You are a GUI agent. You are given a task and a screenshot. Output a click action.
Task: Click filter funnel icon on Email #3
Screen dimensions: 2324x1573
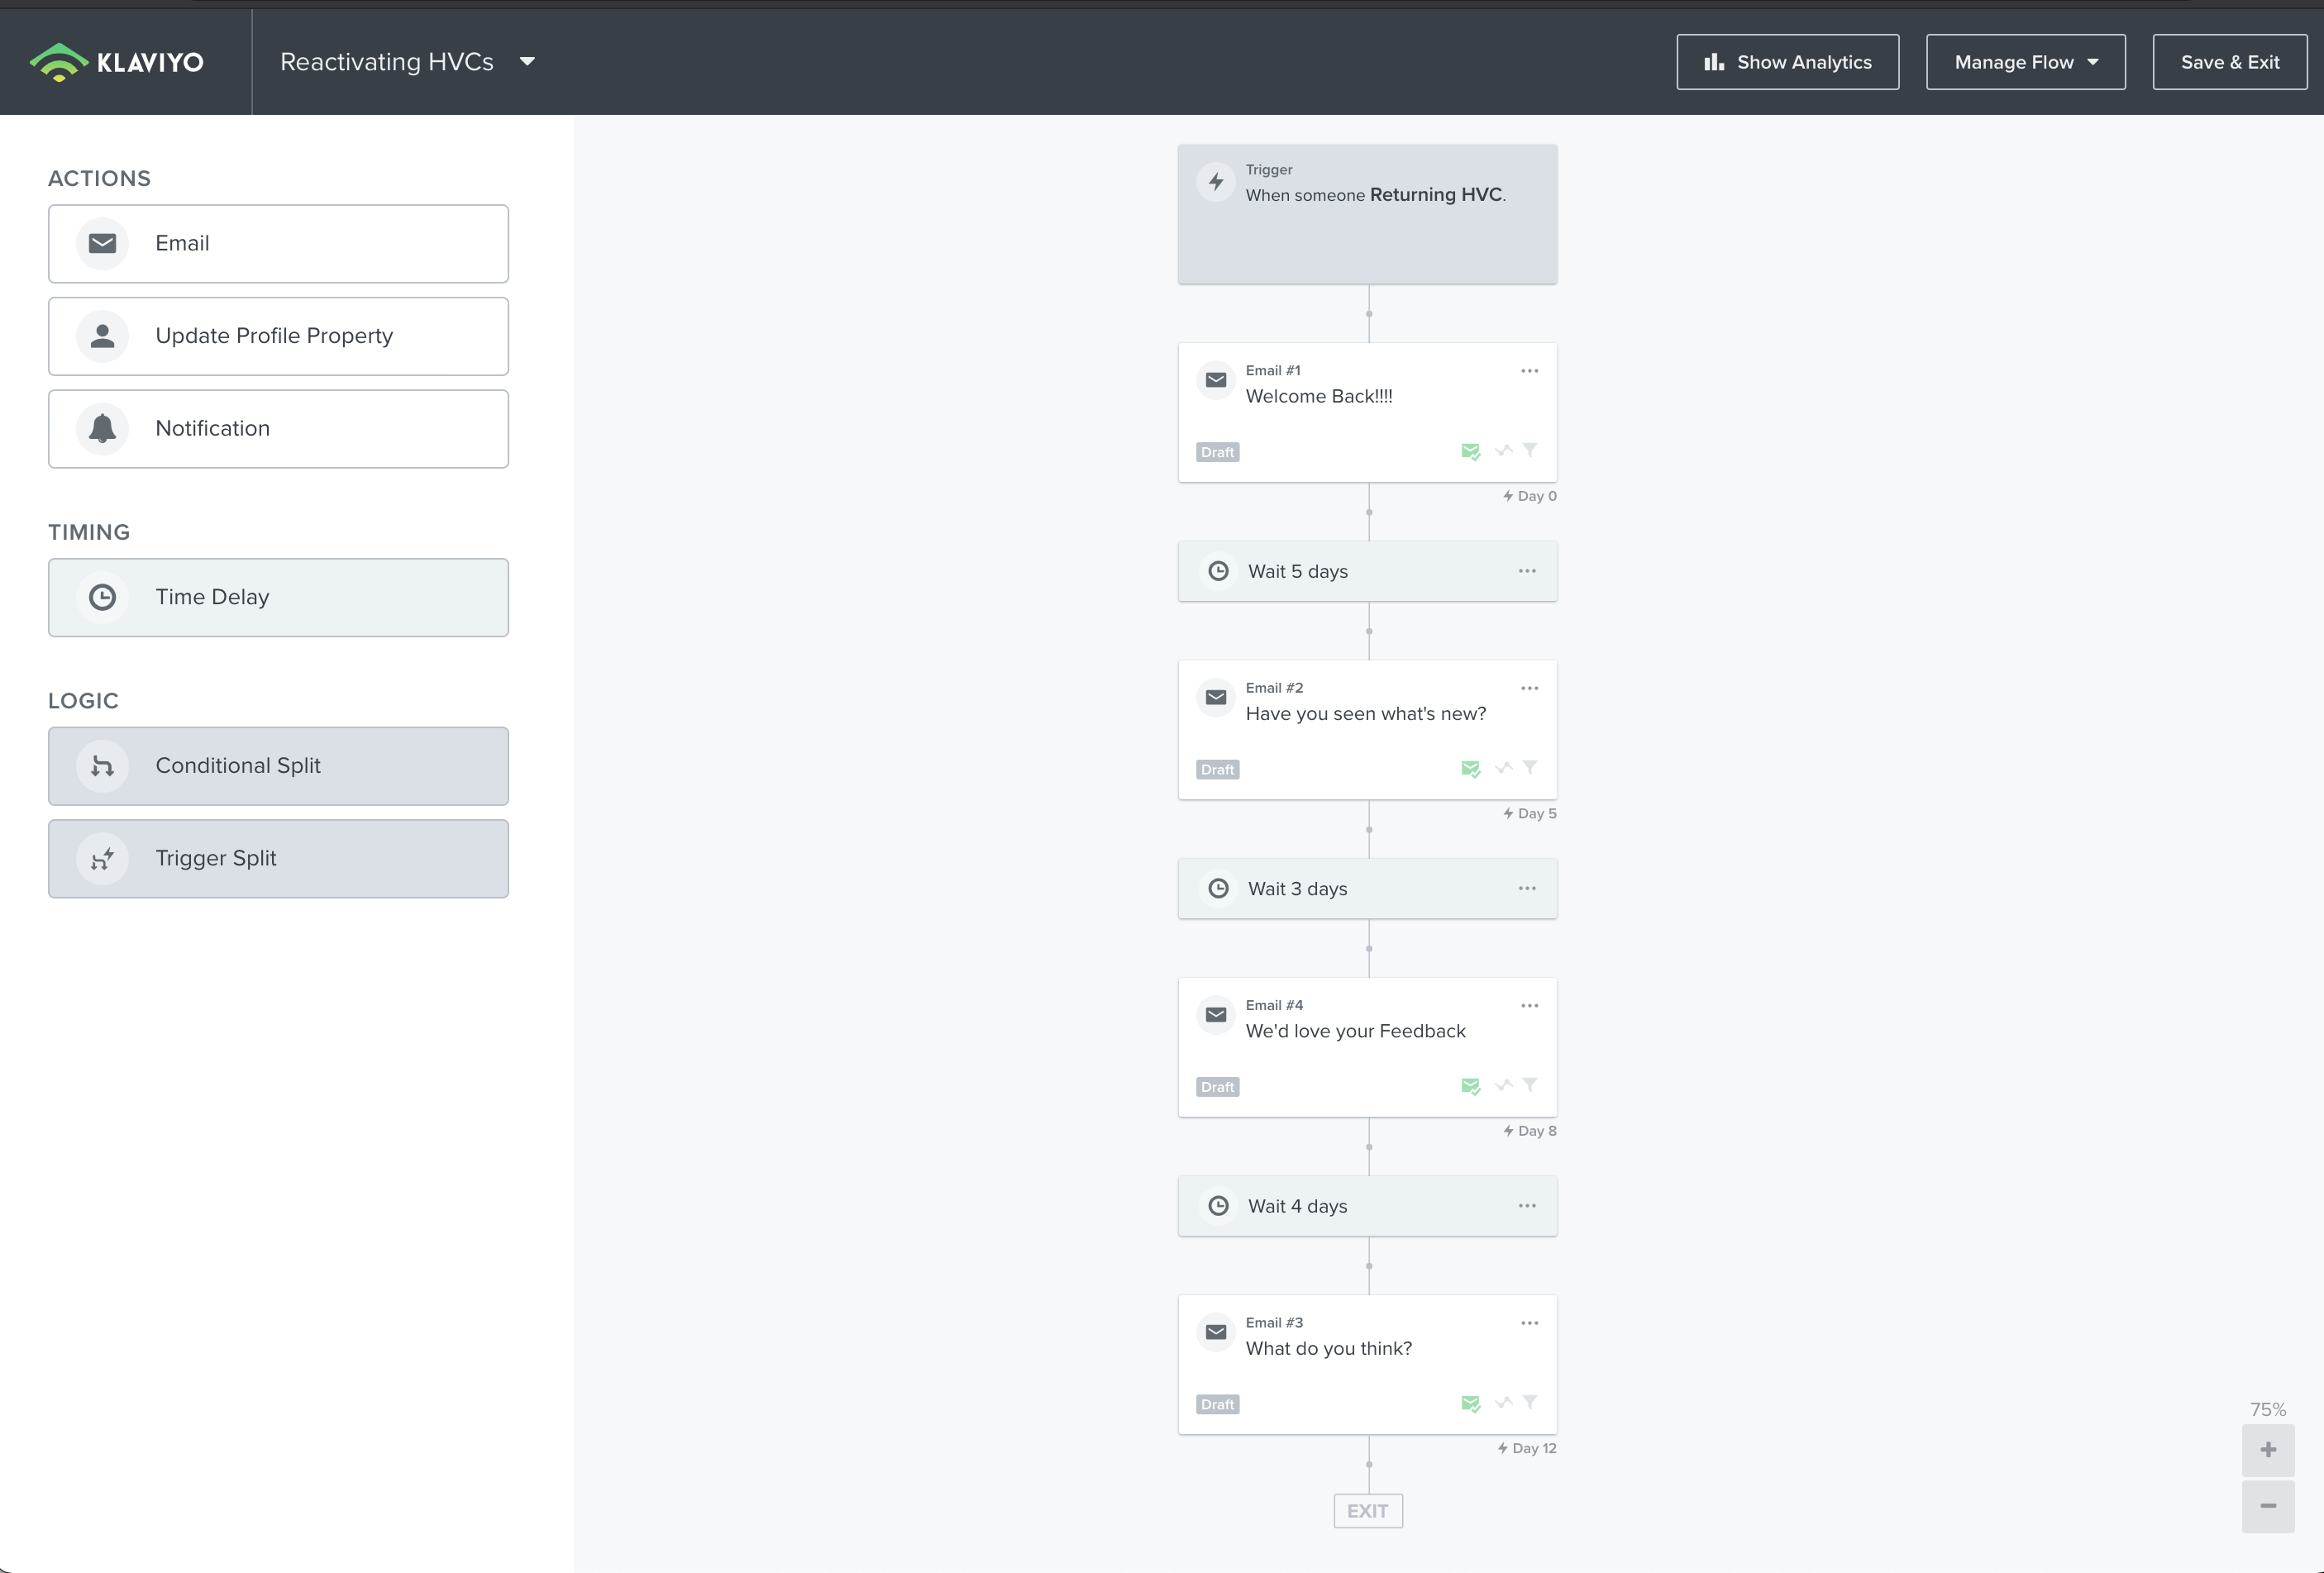[1530, 1402]
